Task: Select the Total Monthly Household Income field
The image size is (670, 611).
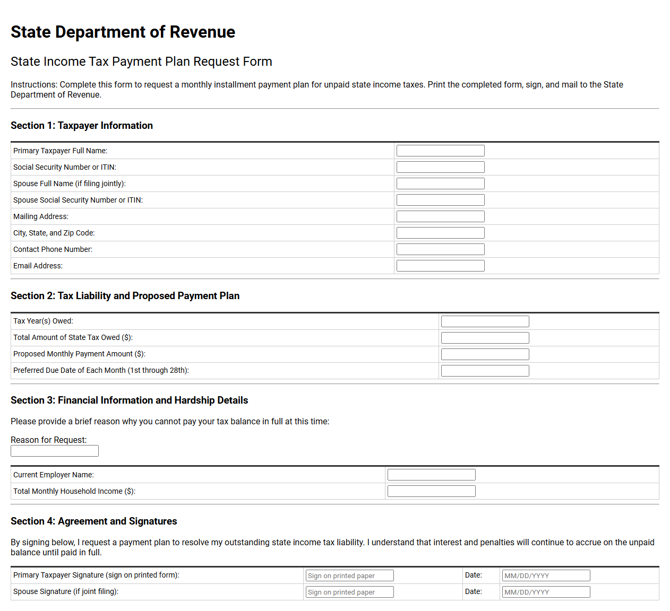Action: pyautogui.click(x=432, y=491)
